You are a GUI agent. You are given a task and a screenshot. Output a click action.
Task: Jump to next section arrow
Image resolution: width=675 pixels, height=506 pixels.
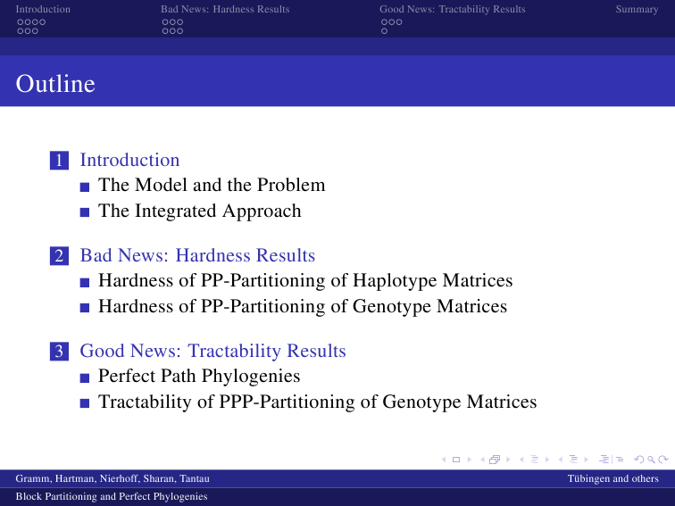click(586, 460)
